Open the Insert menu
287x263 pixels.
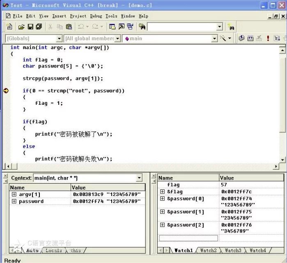pyautogui.click(x=59, y=16)
